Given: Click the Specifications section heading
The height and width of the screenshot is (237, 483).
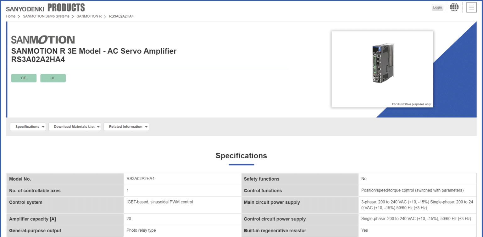Looking at the screenshot, I should (241, 155).
